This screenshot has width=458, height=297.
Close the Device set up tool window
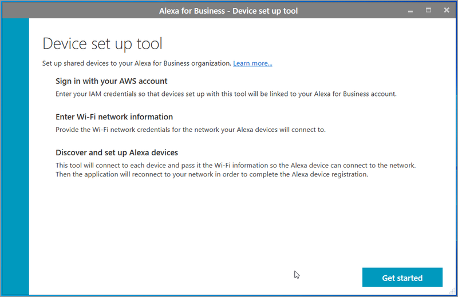click(x=447, y=10)
